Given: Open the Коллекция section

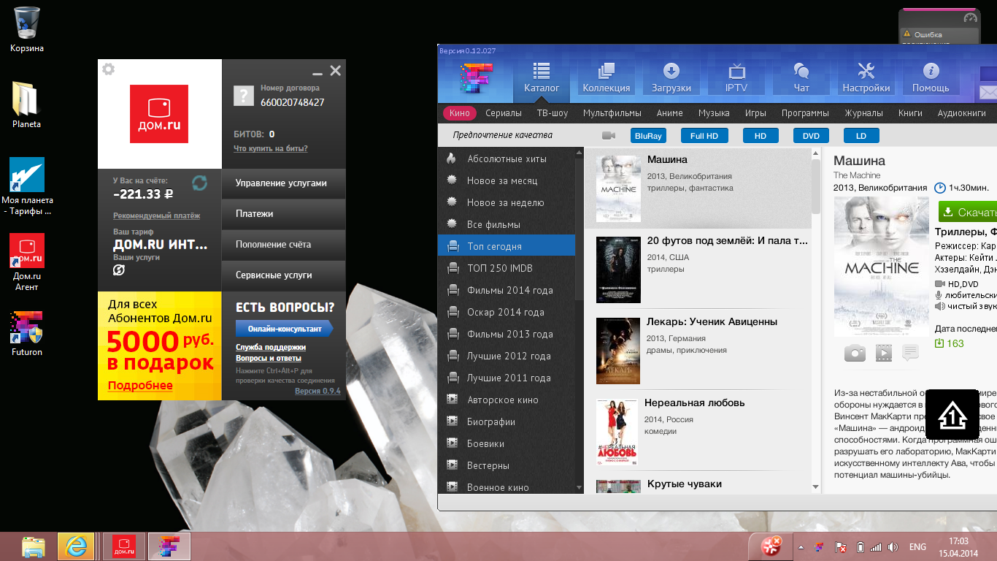Looking at the screenshot, I should [x=606, y=77].
